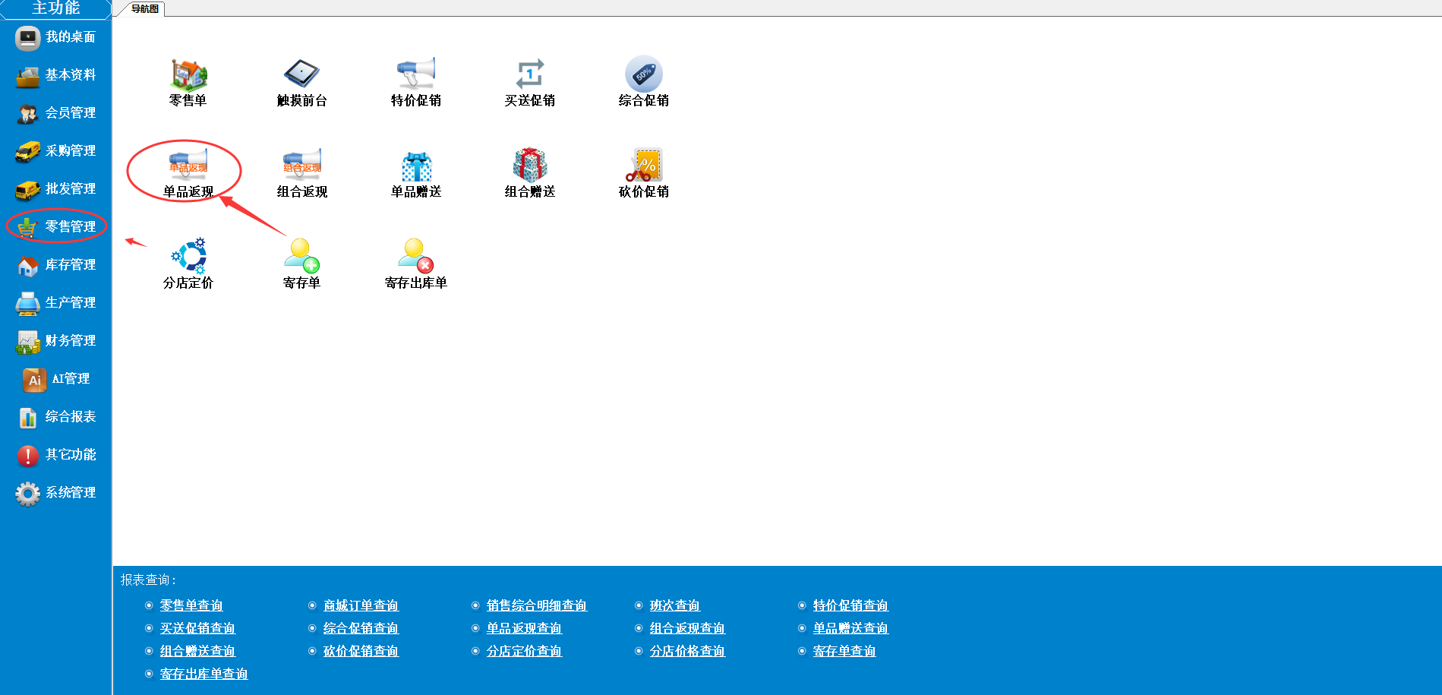Open 库存管理 inventory management in sidebar
The width and height of the screenshot is (1442, 695).
[x=56, y=265]
